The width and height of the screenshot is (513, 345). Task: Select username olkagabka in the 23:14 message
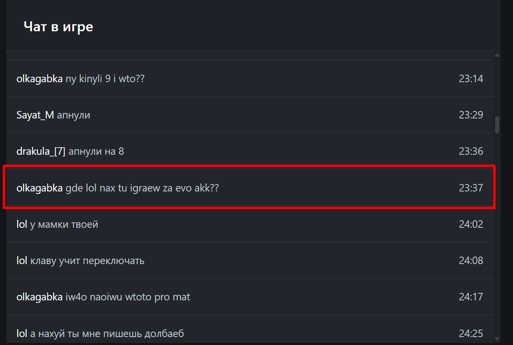click(x=39, y=79)
